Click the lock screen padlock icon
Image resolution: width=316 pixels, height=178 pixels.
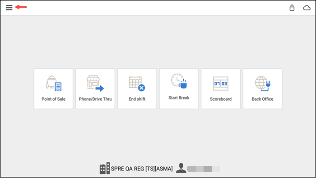point(292,8)
